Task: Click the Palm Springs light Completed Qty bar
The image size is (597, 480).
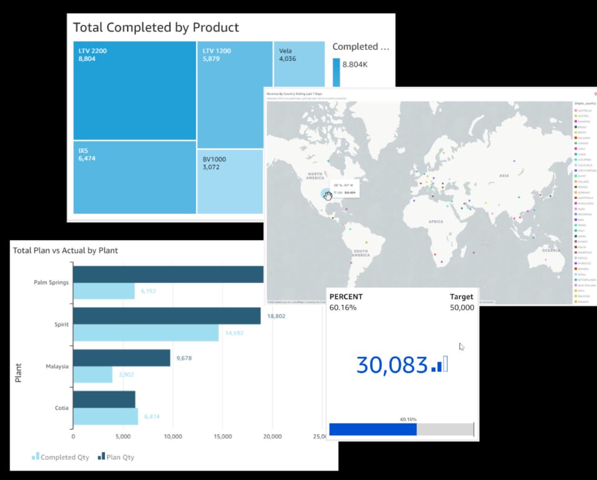Action: pos(104,291)
